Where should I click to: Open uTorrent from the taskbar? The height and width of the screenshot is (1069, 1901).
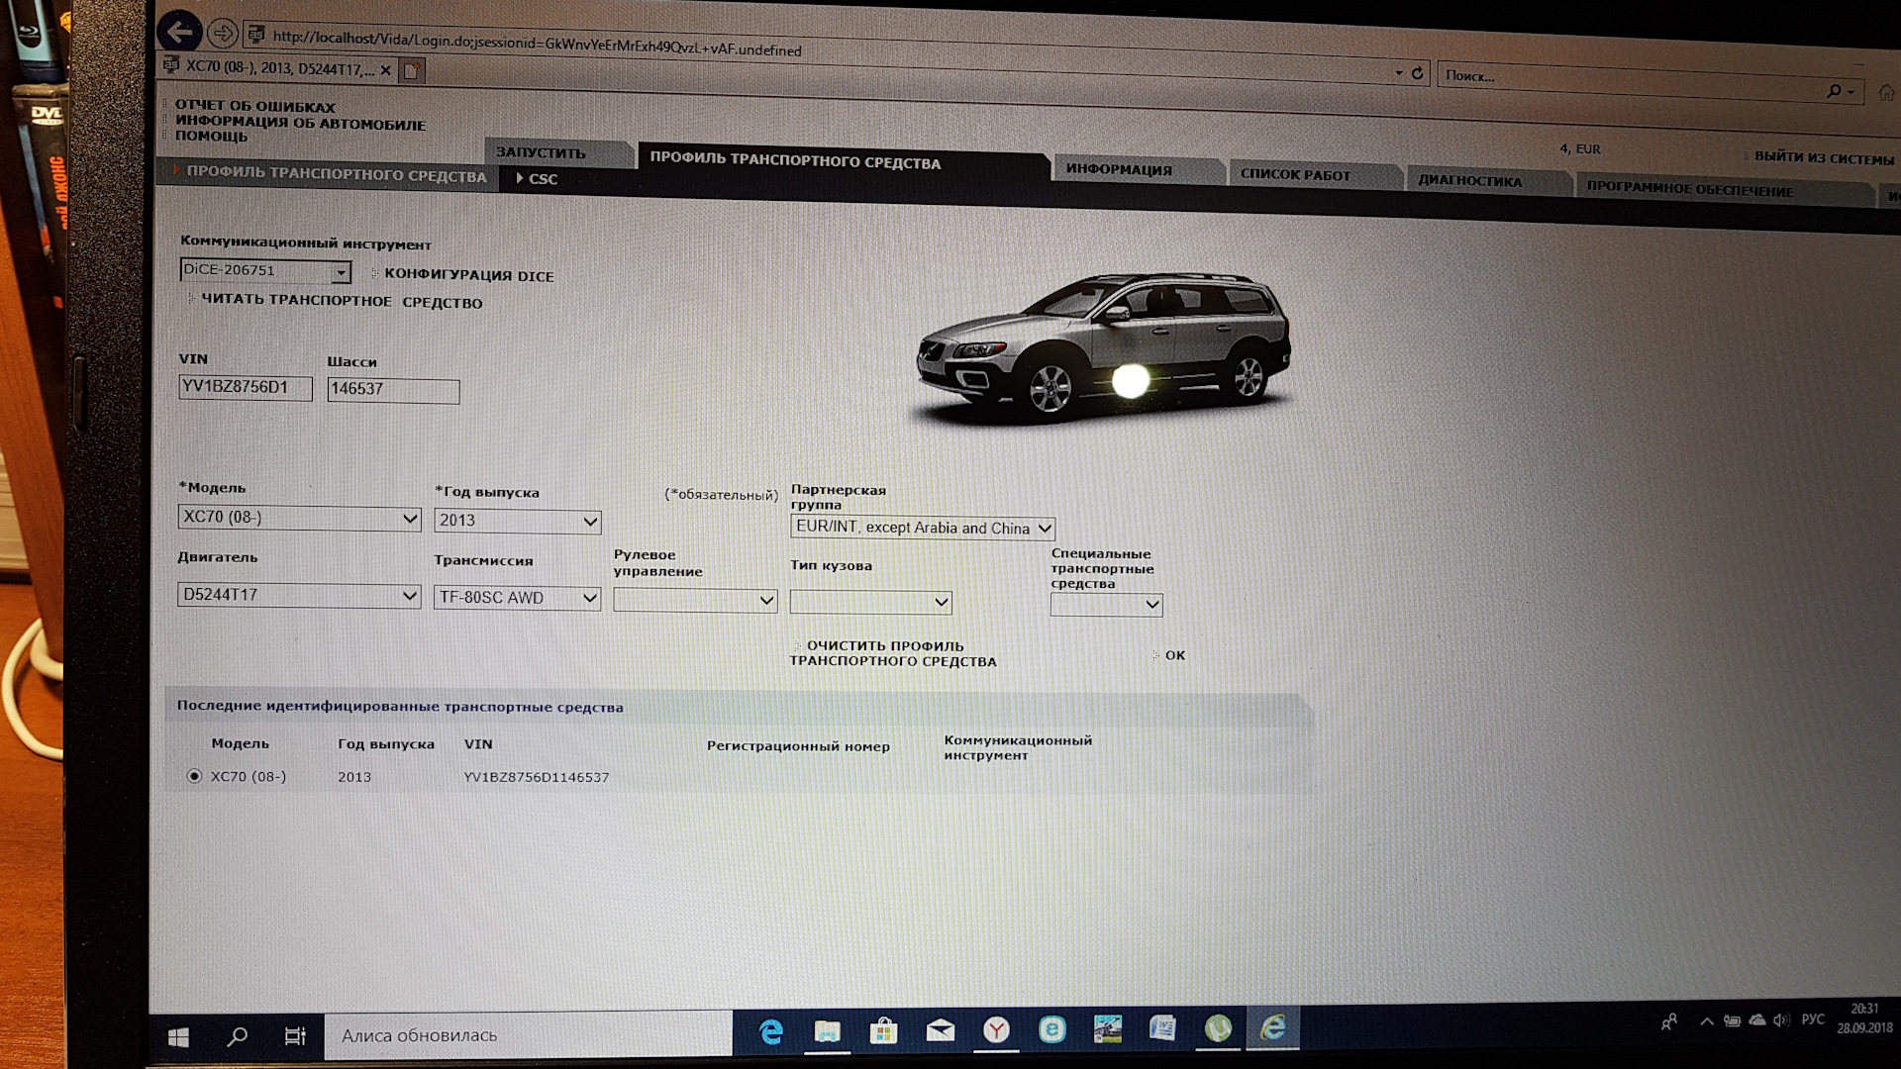coord(1218,1028)
